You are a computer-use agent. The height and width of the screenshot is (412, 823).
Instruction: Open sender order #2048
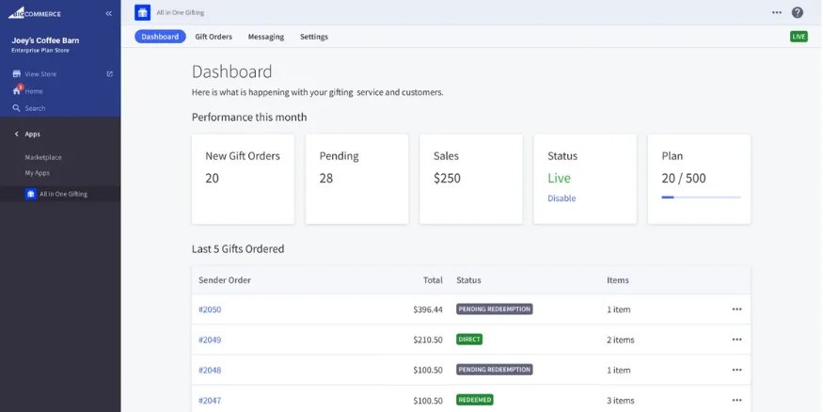[x=210, y=370]
